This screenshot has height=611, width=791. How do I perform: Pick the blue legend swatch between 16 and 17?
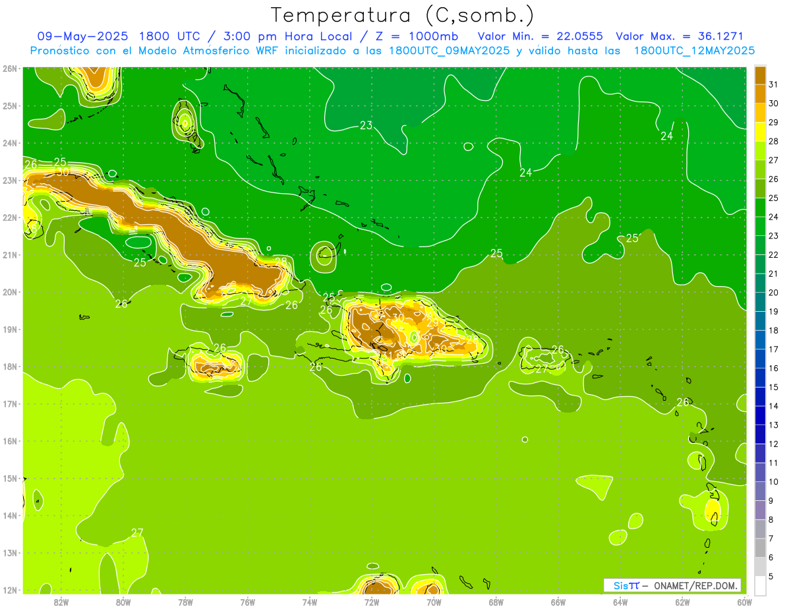(761, 359)
